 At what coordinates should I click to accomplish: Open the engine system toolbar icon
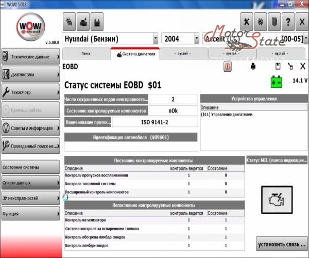83,22
